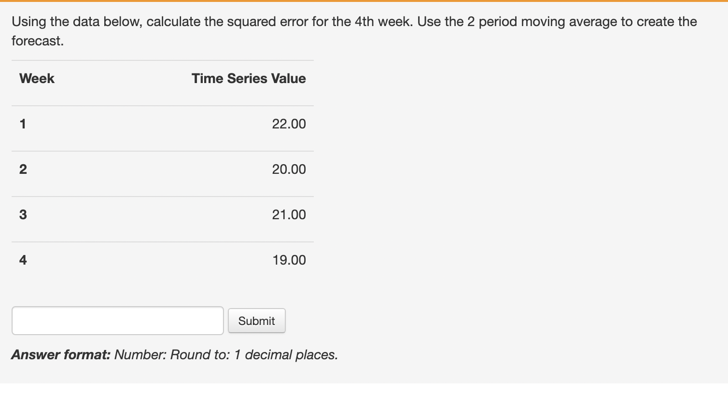Click the word forecast in the question
728x395 pixels.
pos(36,42)
